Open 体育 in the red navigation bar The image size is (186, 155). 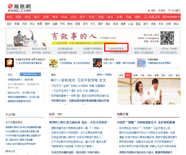(46, 17)
